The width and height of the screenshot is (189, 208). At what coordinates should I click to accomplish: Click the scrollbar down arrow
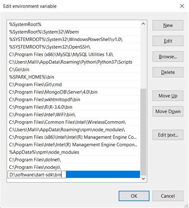(x=143, y=179)
